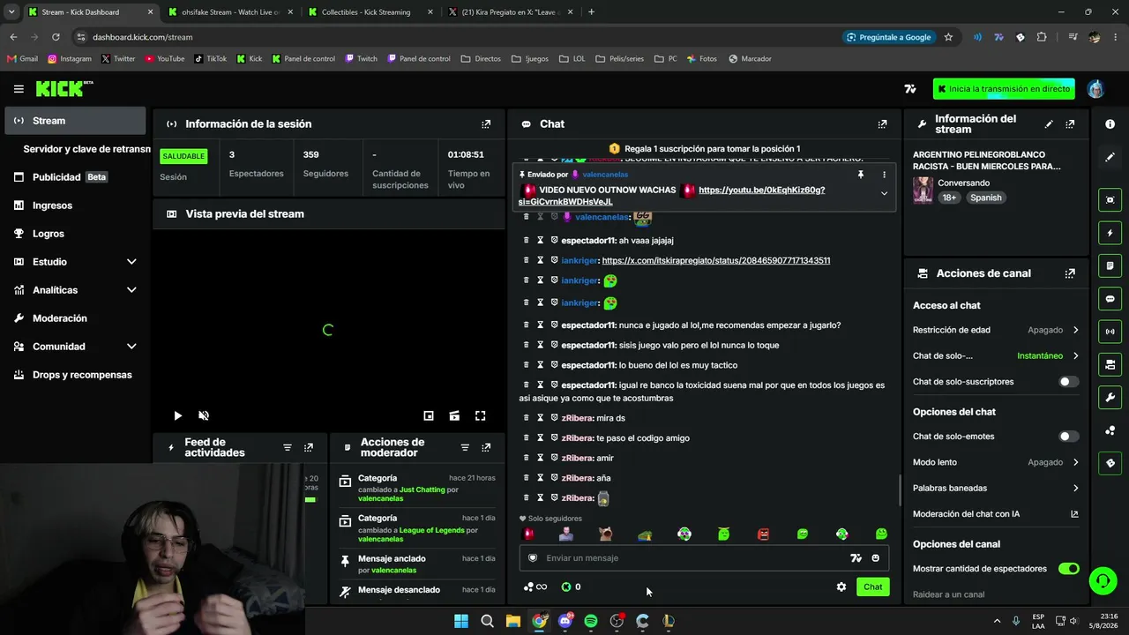The image size is (1129, 635).
Task: Switch to the Collectibles - Kick Streaming tab
Action: coord(370,12)
